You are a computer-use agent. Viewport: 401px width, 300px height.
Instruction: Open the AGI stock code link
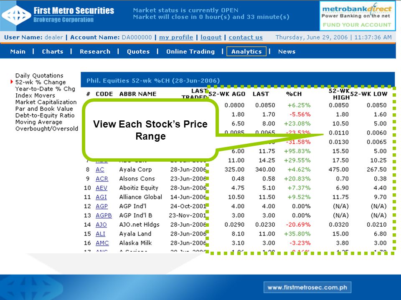coord(101,197)
